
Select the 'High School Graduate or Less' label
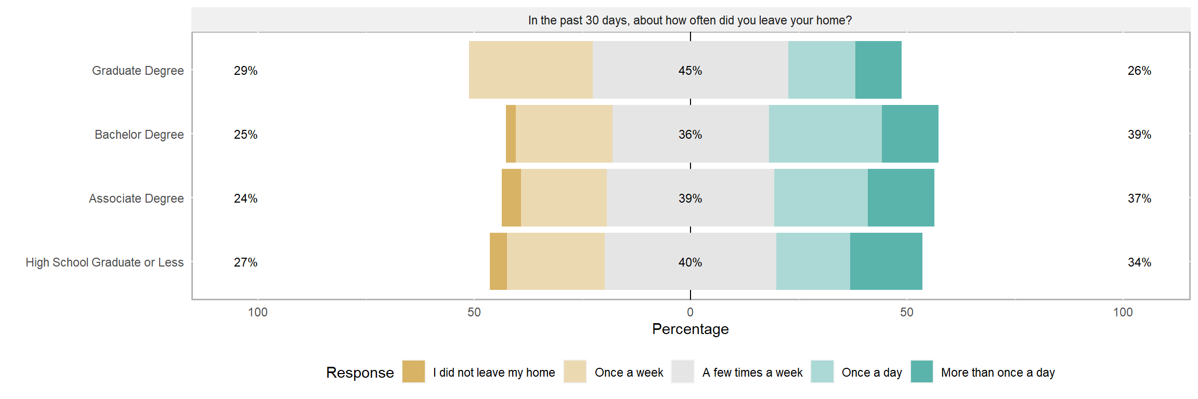[105, 262]
